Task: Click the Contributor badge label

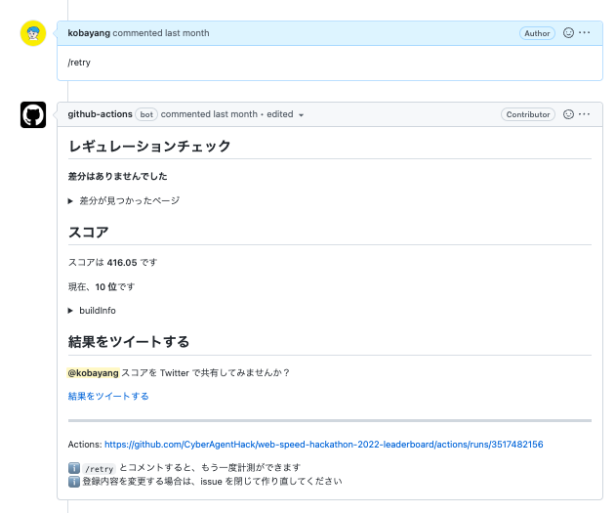Action: click(528, 114)
